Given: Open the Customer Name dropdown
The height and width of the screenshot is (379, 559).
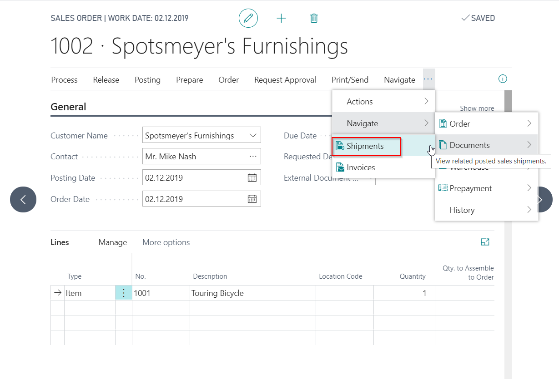Looking at the screenshot, I should point(253,135).
